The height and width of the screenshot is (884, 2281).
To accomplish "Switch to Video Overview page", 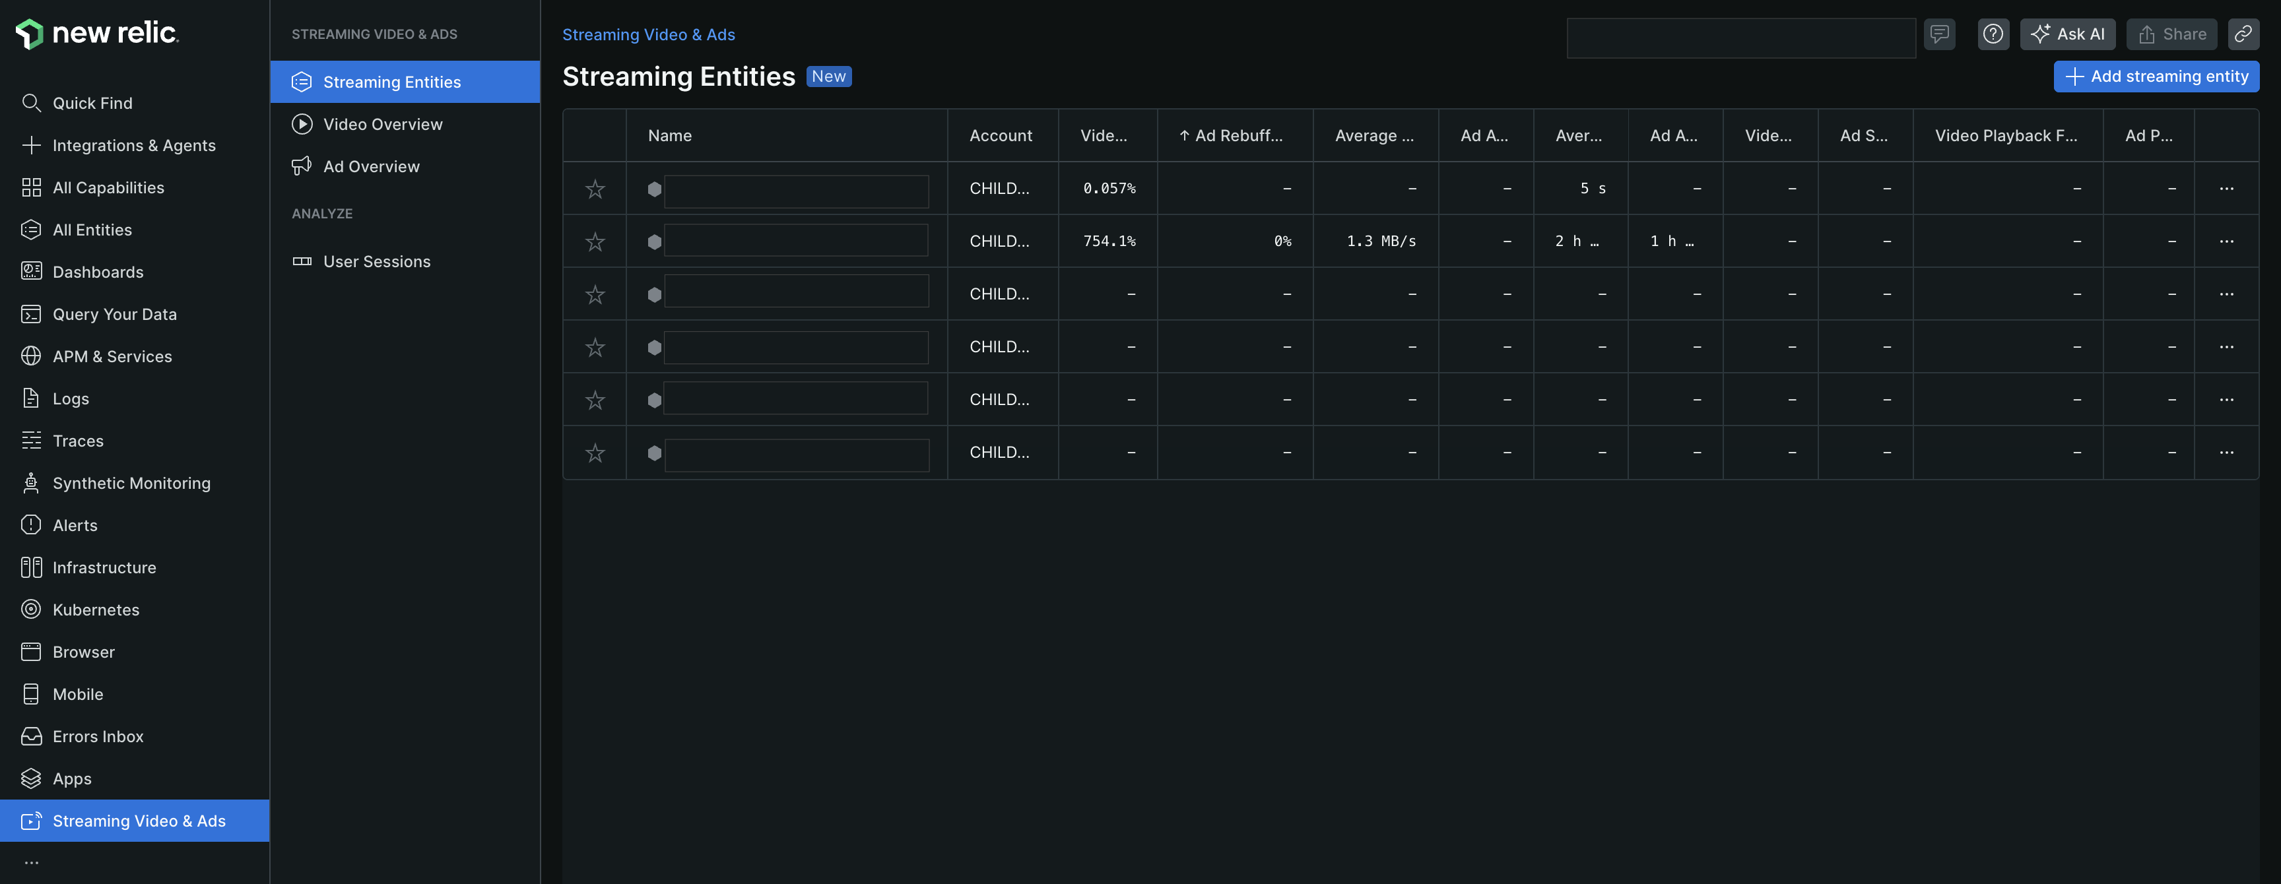I will point(383,125).
